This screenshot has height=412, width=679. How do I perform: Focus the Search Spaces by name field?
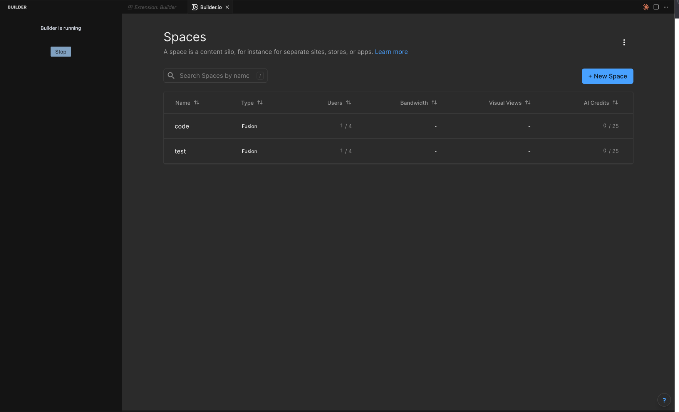(x=215, y=75)
